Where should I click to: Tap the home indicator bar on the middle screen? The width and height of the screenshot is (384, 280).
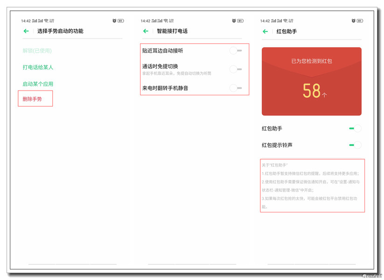coord(192,263)
